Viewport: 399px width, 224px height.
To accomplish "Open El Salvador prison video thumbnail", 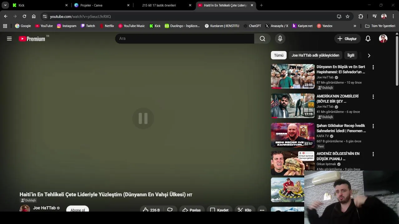I will 293,76.
